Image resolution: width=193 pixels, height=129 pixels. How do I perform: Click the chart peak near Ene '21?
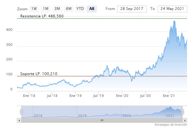174,21
